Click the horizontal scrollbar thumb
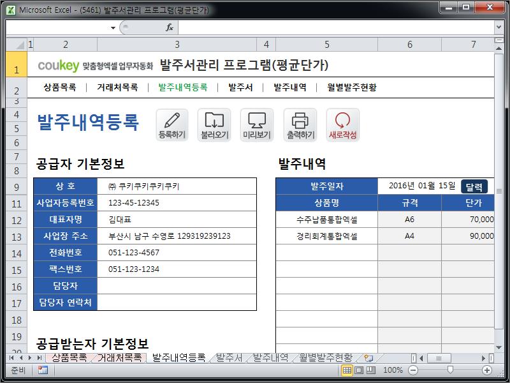This screenshot has height=383, width=510. click(439, 358)
